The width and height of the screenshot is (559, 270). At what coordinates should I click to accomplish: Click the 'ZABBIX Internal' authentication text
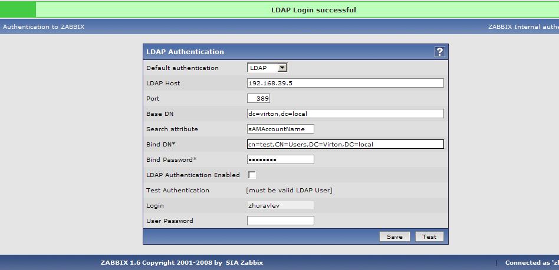(523, 26)
